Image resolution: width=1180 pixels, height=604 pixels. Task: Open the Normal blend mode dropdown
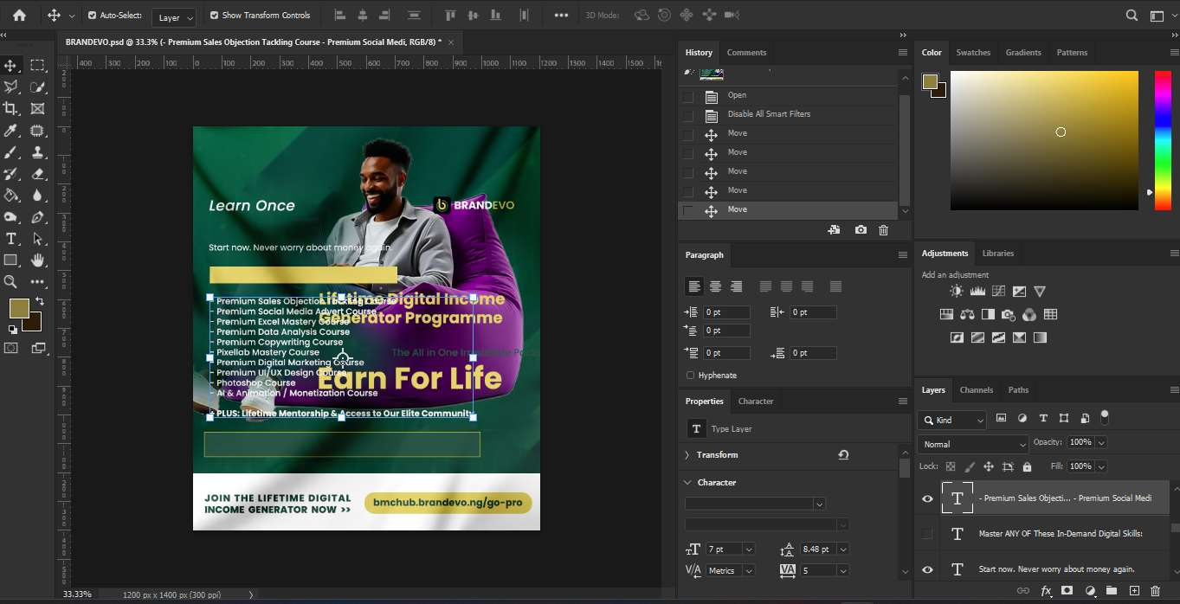973,444
